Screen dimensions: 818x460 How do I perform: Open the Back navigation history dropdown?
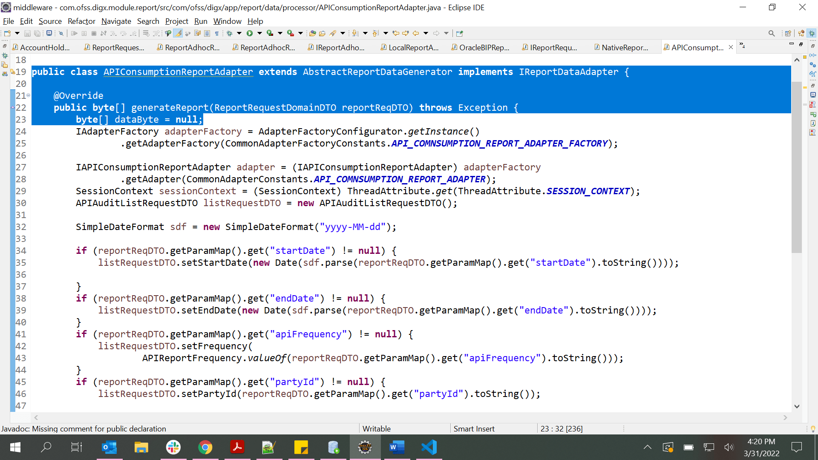(425, 33)
